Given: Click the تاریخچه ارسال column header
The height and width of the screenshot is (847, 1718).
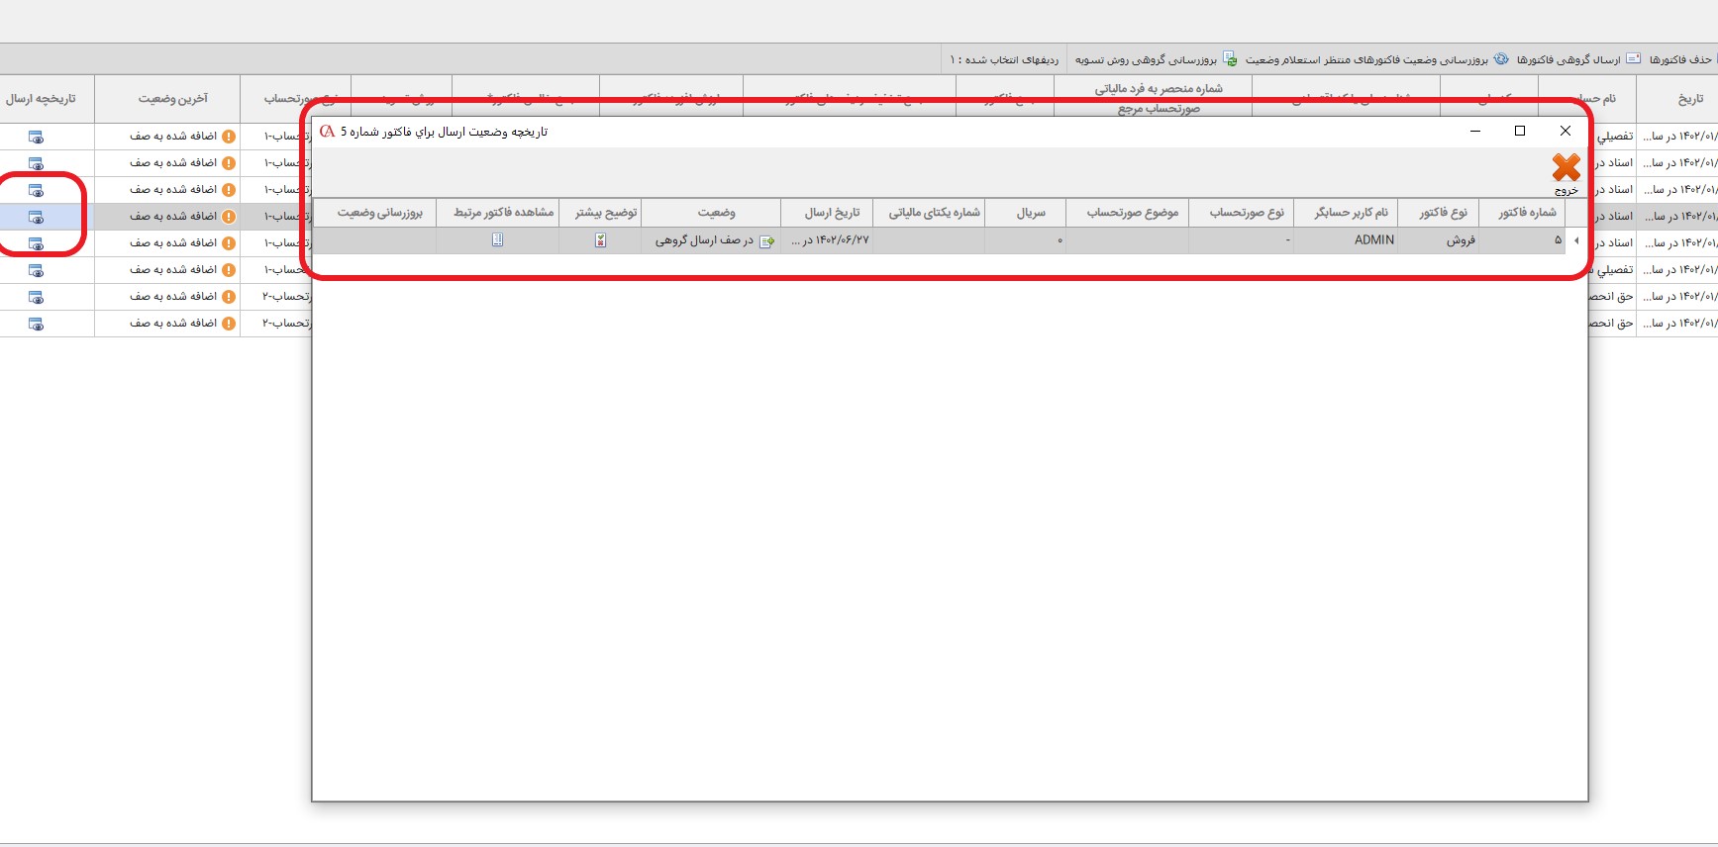Looking at the screenshot, I should (41, 99).
